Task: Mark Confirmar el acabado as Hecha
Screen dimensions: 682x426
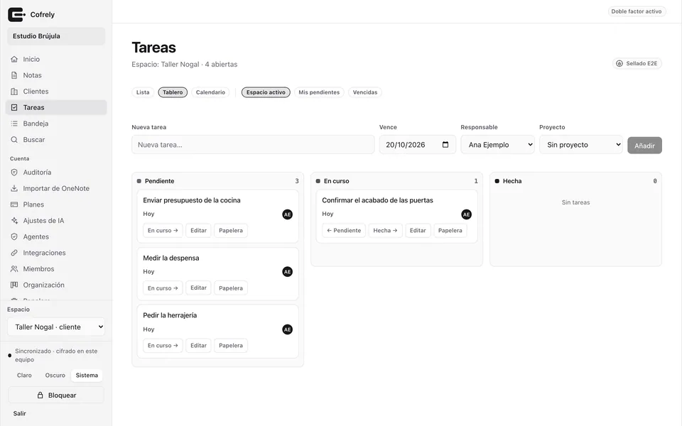Action: (x=385, y=230)
